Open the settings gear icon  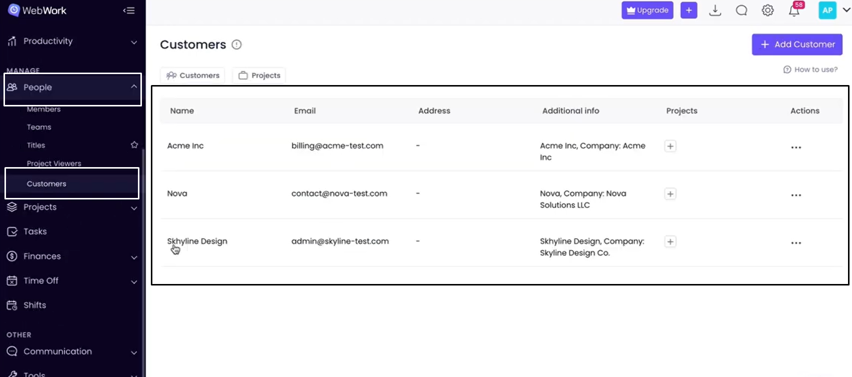click(x=768, y=10)
